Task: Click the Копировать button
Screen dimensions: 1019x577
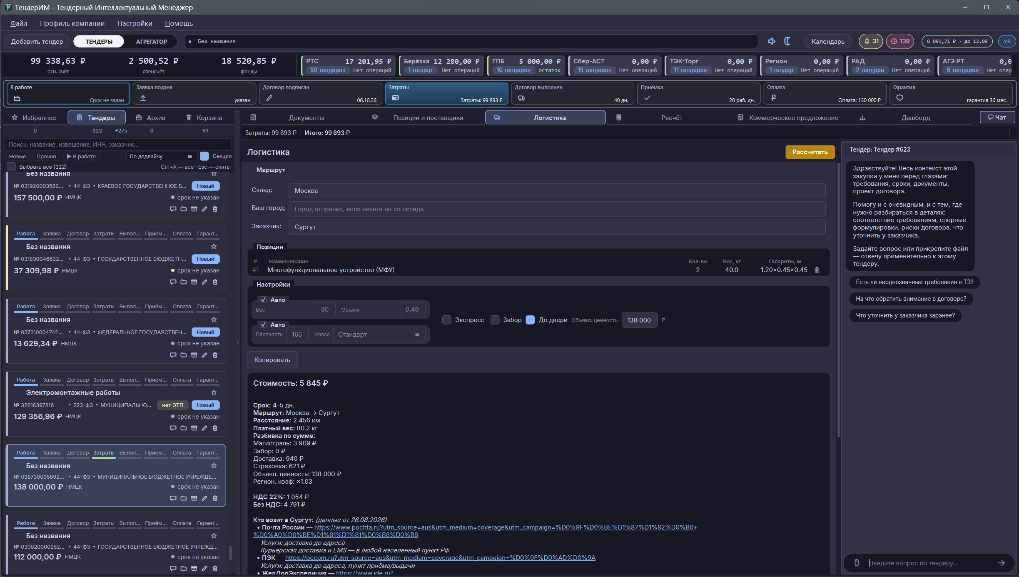Action: point(272,360)
